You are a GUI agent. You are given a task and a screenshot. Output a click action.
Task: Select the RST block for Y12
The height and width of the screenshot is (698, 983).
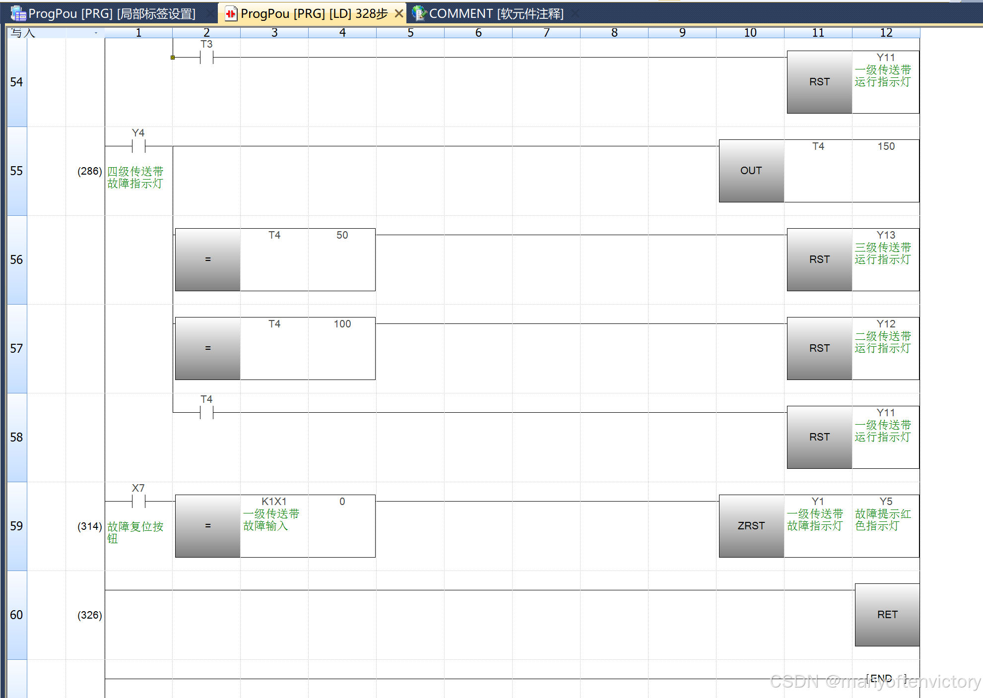[819, 348]
